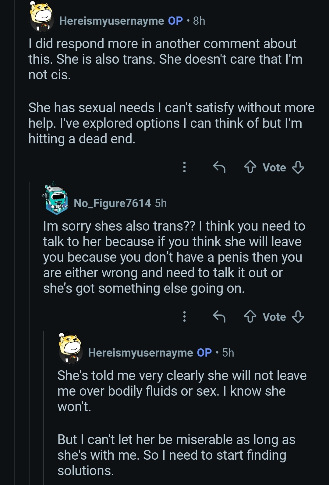Collapse thread via No_Figure7614's comment line
The image size is (329, 485).
tap(29, 305)
